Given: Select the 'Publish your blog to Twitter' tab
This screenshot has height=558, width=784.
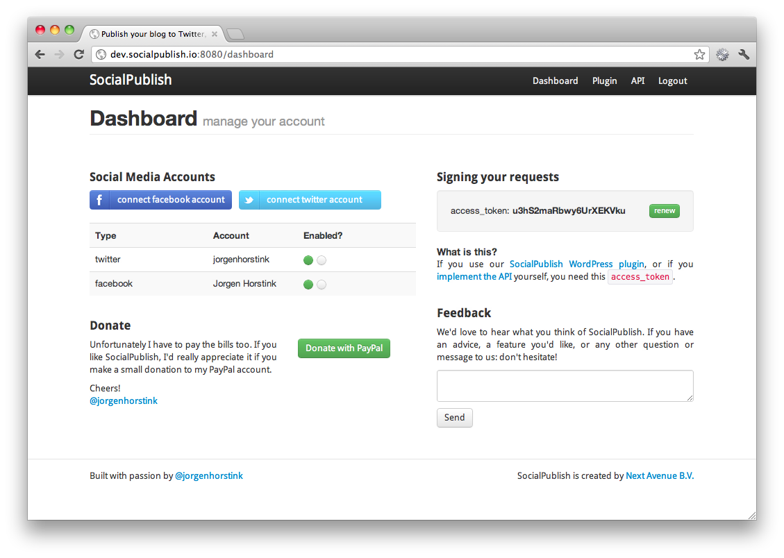Looking at the screenshot, I should (153, 34).
